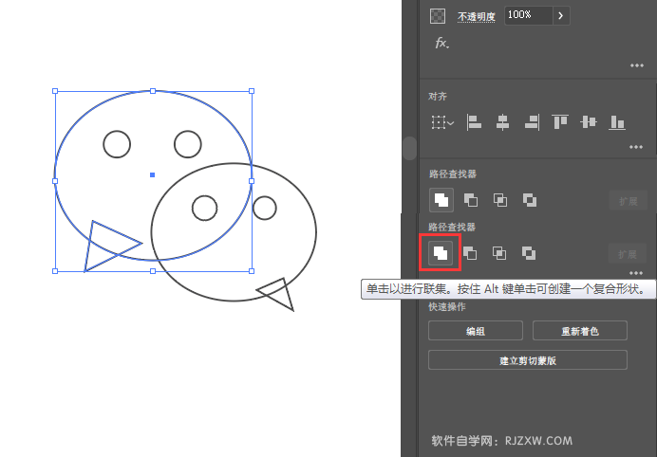657x457 pixels.
Task: Click Minus Front in the Pathfinder section under 对齐
Action: click(471, 200)
